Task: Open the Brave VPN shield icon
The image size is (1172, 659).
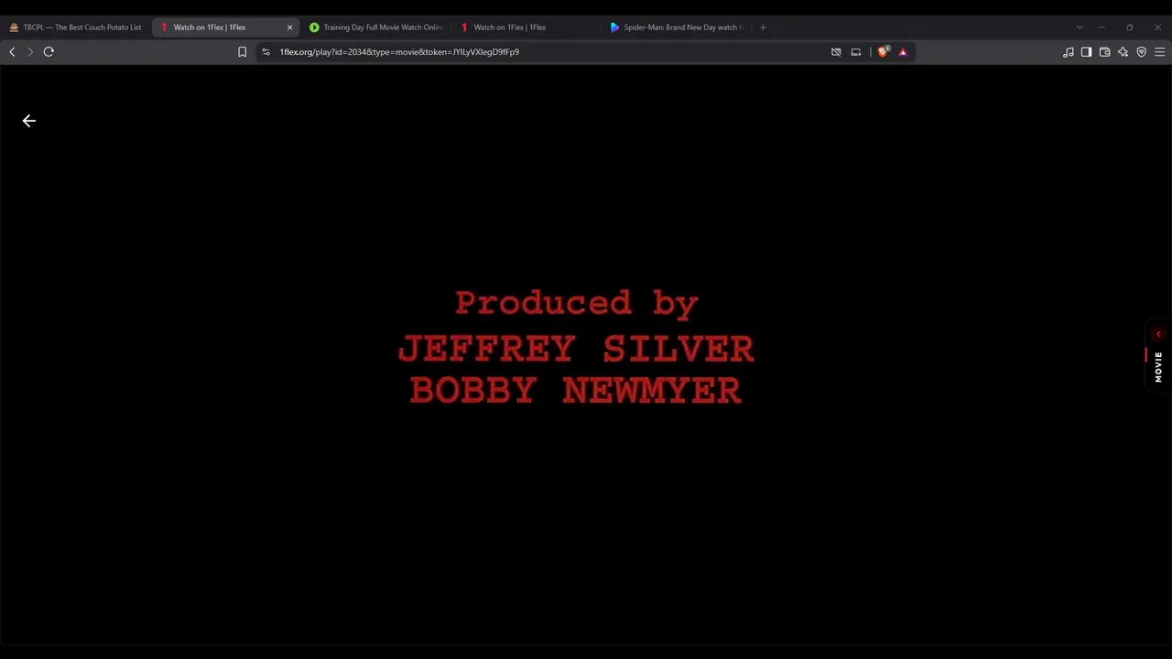Action: coord(1141,52)
